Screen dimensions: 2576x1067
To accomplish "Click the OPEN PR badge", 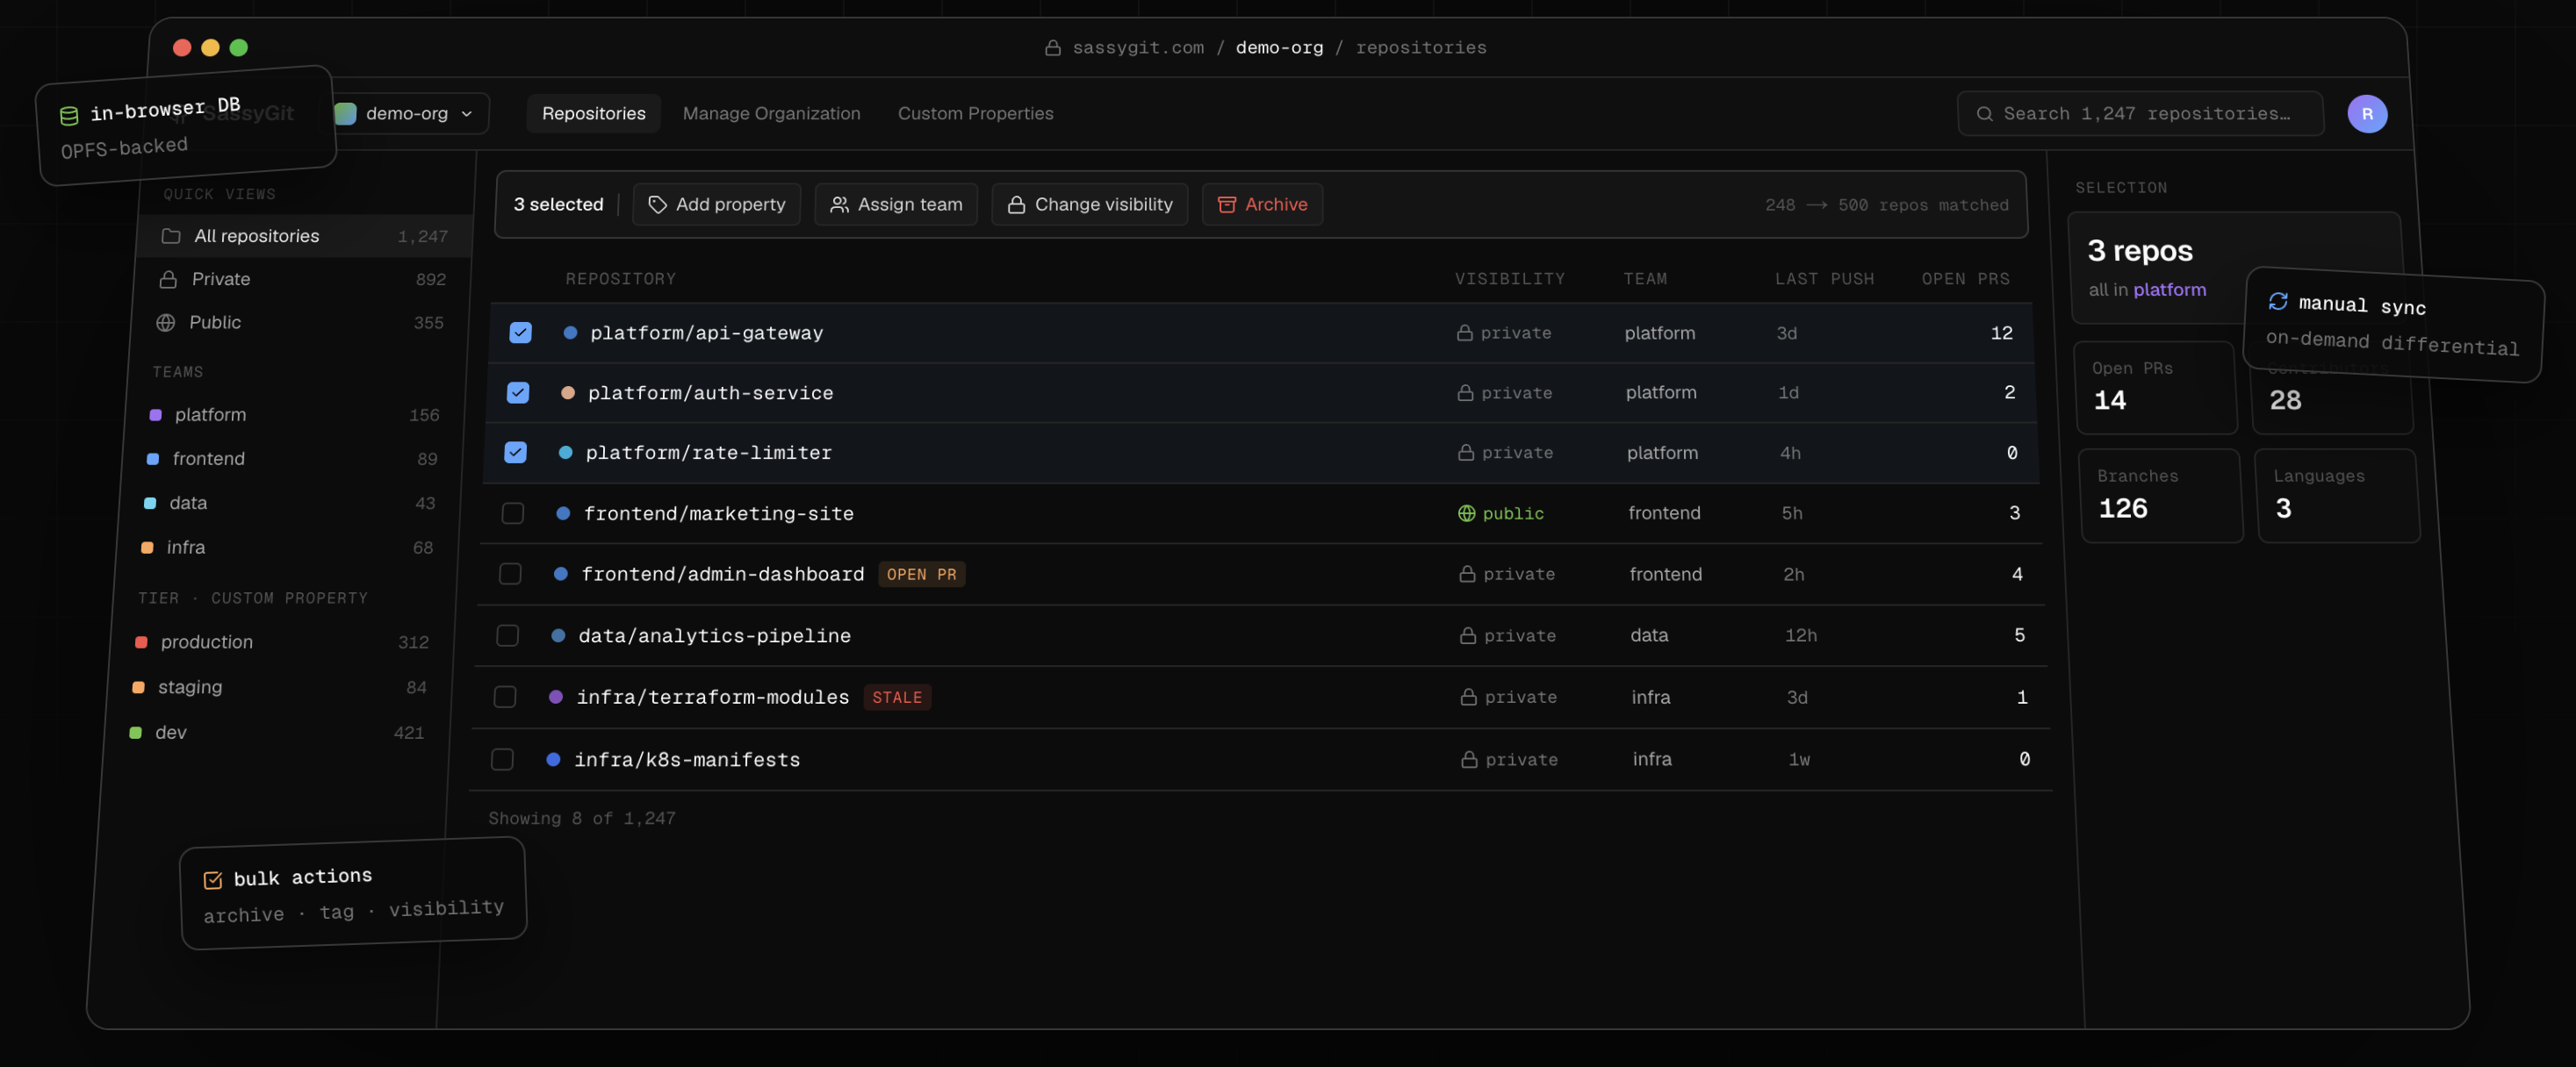I will click(x=921, y=575).
